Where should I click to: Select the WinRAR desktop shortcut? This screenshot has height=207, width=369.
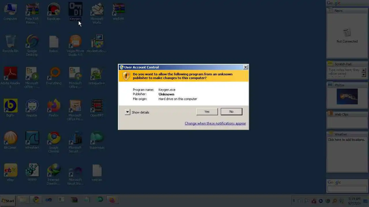(118, 12)
